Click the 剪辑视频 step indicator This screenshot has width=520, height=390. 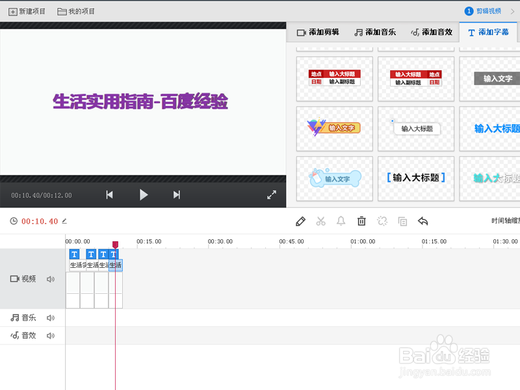(483, 11)
